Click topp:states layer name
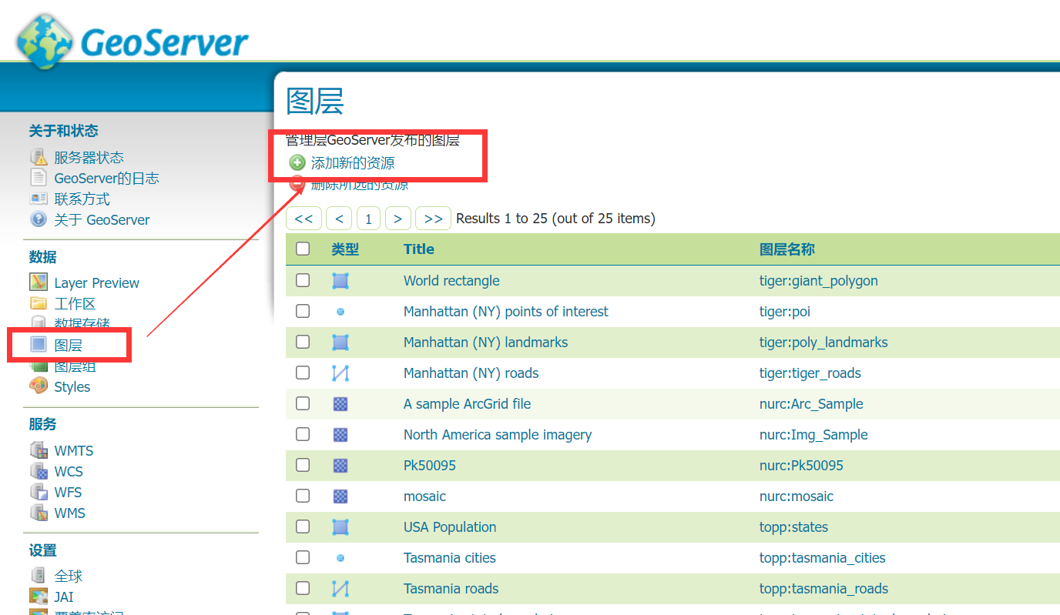1060x615 pixels. coord(793,527)
